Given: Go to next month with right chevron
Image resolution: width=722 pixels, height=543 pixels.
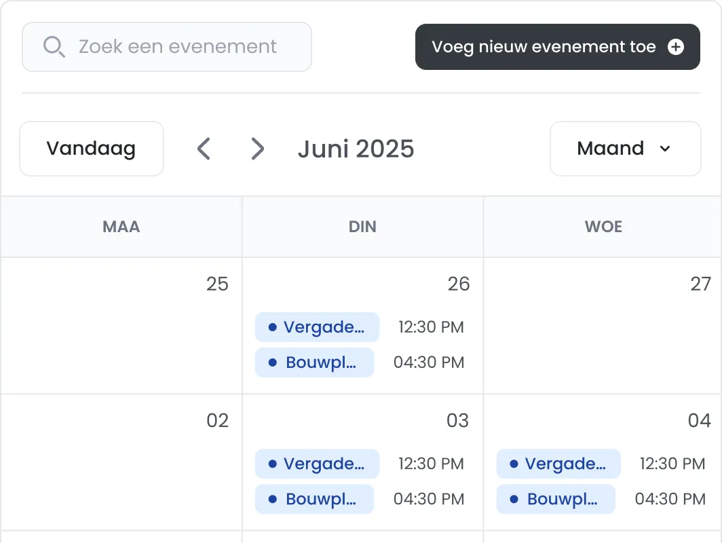Looking at the screenshot, I should [257, 149].
